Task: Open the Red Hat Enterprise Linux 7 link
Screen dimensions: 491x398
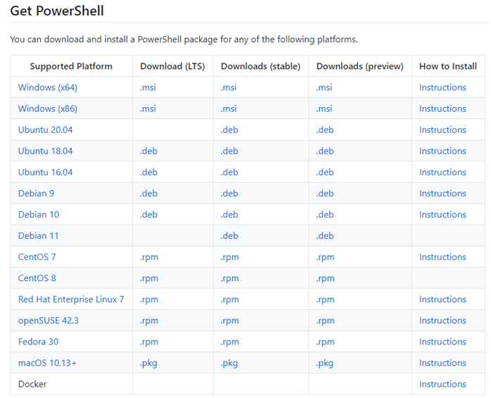Action: point(71,299)
